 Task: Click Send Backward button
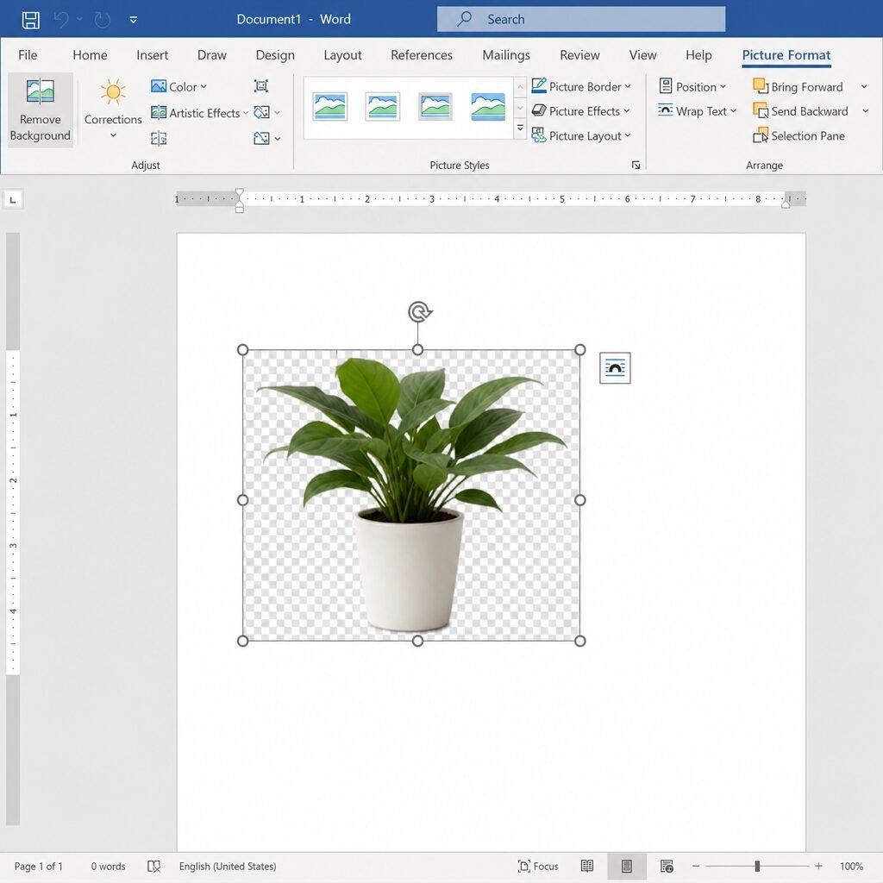(800, 111)
